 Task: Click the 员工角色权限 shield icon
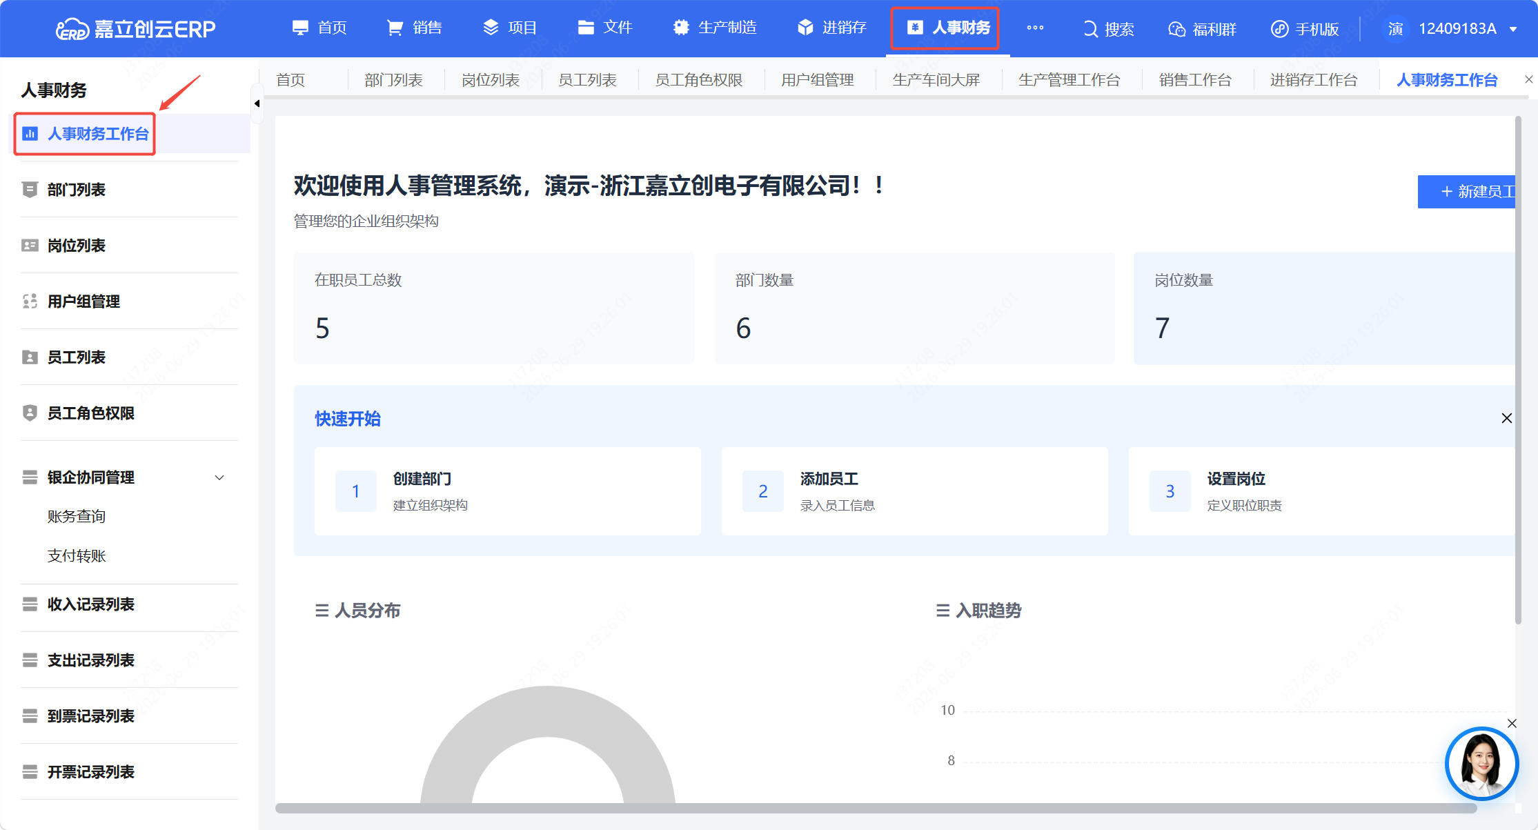click(x=30, y=413)
